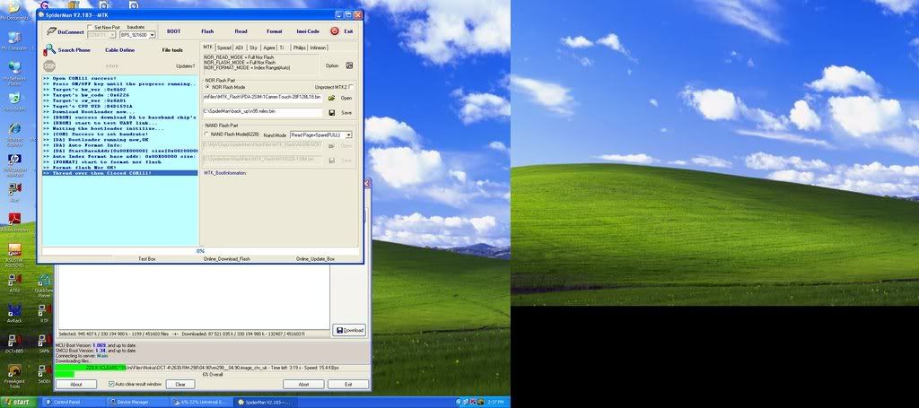Click the Online_Update_Box link
Image resolution: width=919 pixels, height=408 pixels.
315,259
